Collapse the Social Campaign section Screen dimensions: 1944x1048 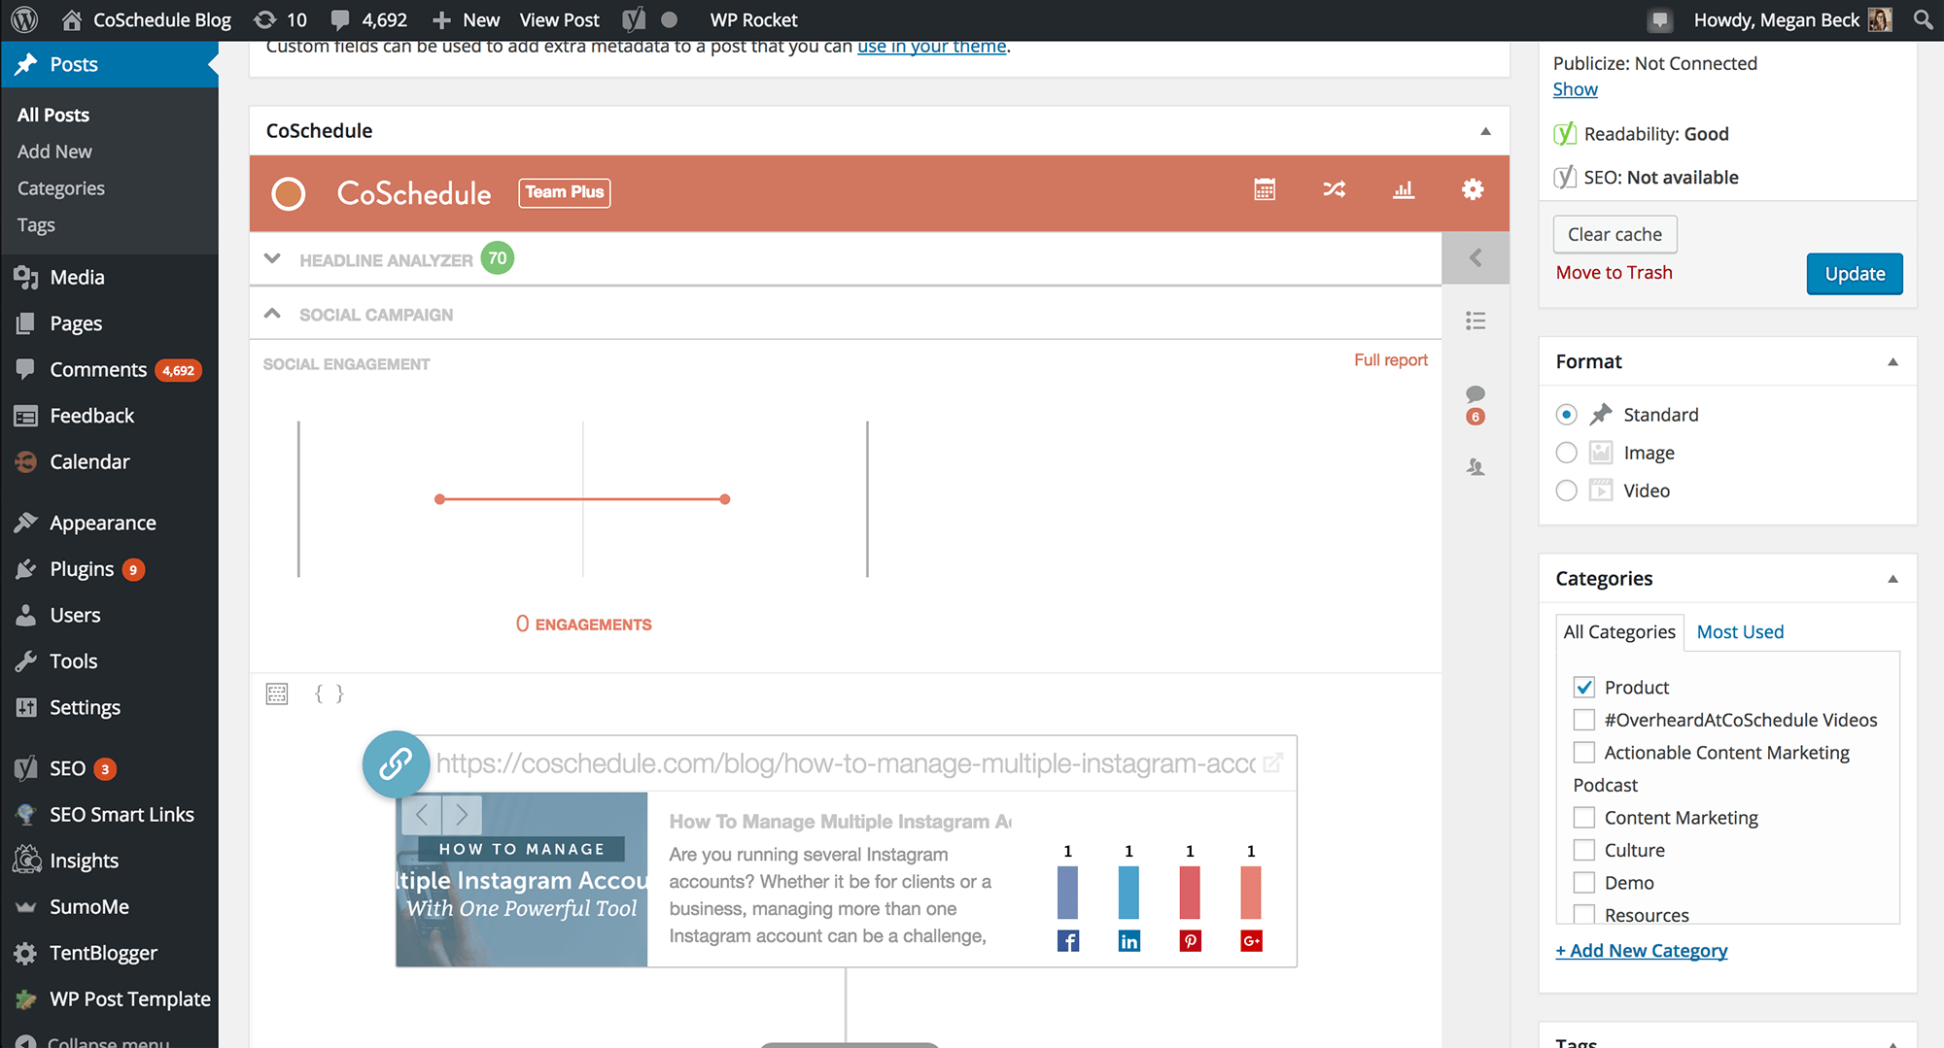click(272, 313)
